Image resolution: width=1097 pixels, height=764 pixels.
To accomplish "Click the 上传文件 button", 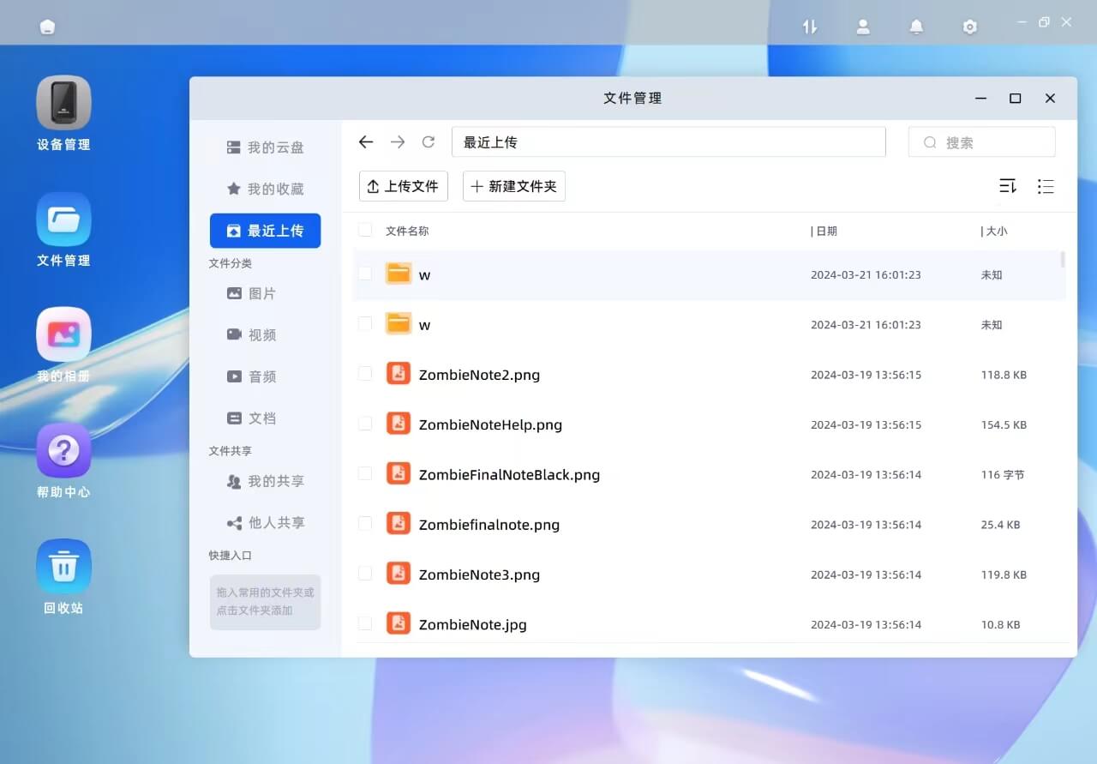I will [403, 186].
